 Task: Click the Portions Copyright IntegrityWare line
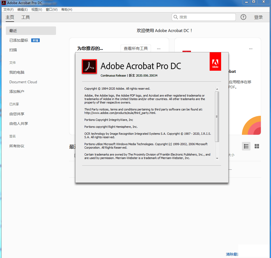tap(109, 120)
